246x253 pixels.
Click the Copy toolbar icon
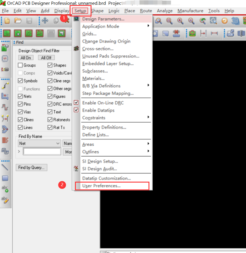56,21
